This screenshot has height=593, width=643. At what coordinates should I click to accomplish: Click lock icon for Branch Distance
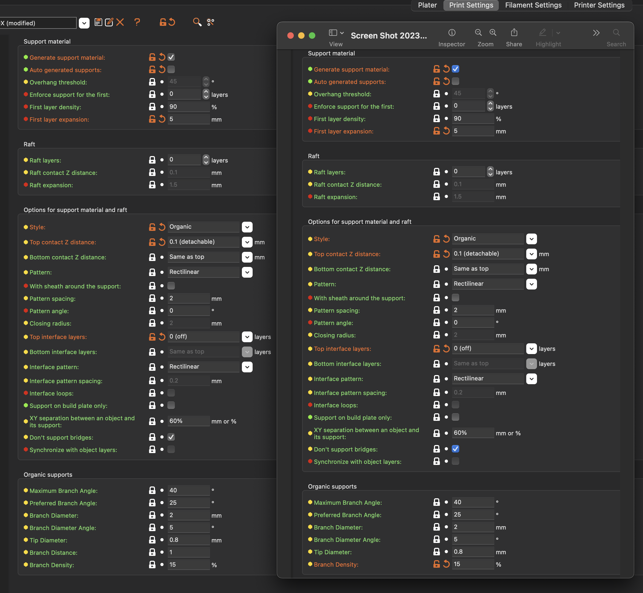(x=152, y=552)
